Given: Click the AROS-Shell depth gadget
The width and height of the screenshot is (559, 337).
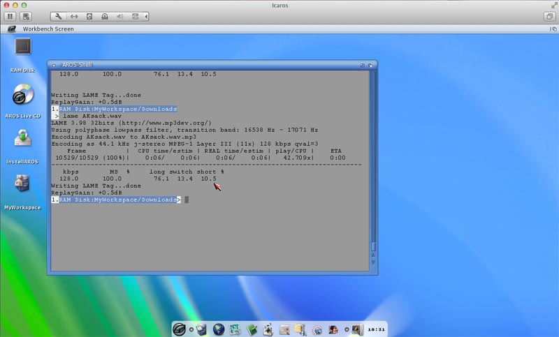Looking at the screenshot, I should coord(370,65).
